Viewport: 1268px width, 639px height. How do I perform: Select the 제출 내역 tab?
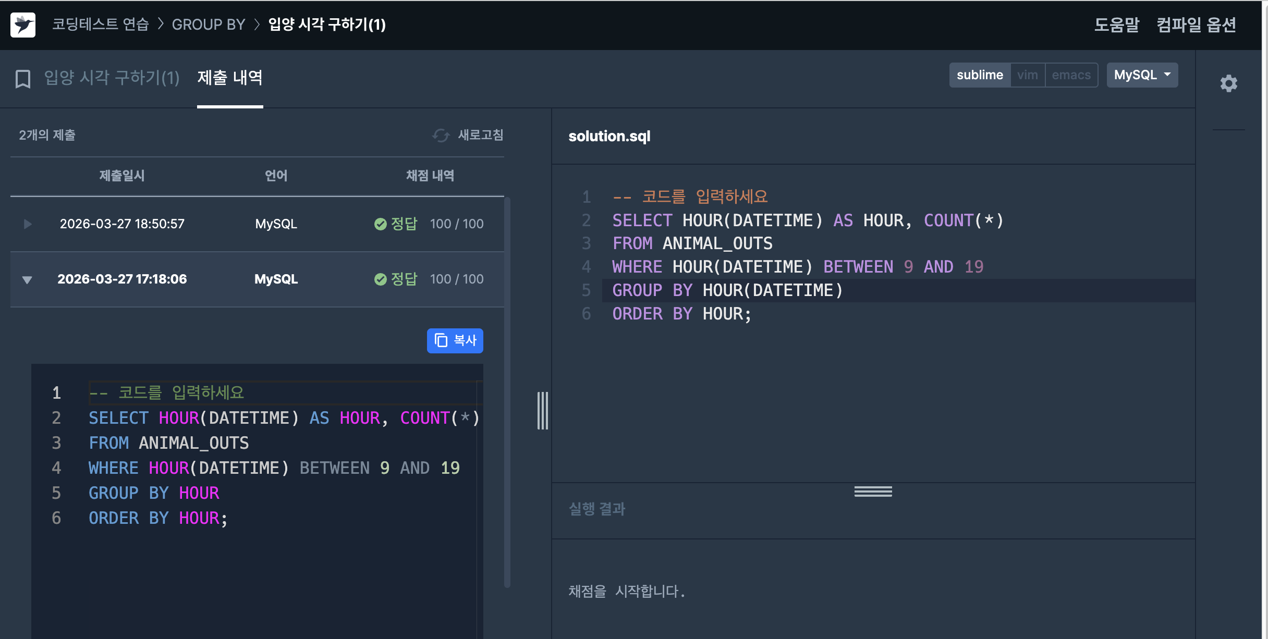point(230,78)
